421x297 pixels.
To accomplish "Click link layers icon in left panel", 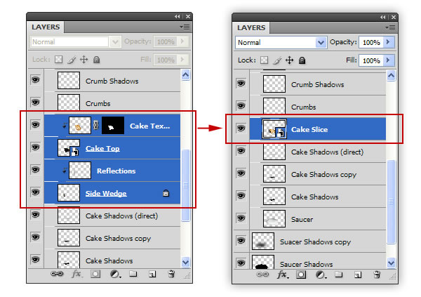I will point(57,274).
